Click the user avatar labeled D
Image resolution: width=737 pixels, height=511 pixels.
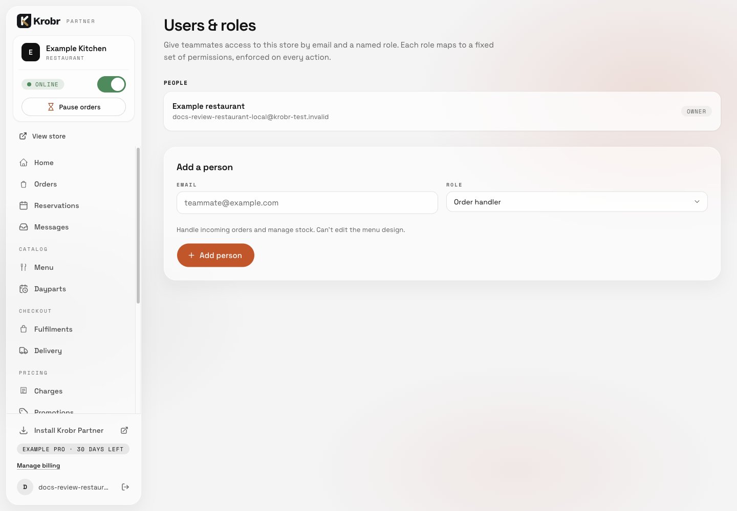coord(25,487)
